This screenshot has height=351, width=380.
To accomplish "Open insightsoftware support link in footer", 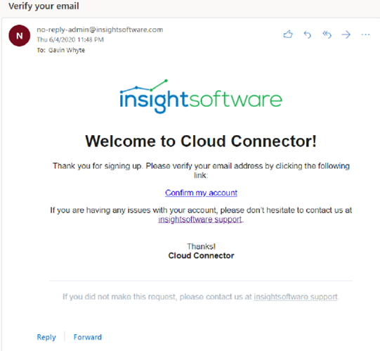I will (x=296, y=297).
